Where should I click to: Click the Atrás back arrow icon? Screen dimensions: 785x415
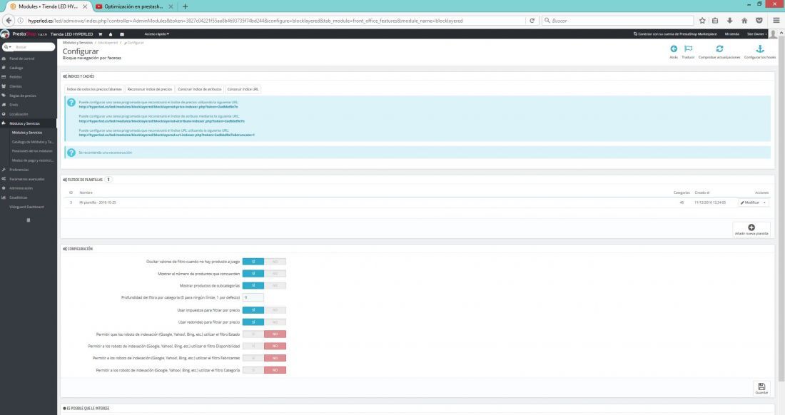pyautogui.click(x=674, y=48)
